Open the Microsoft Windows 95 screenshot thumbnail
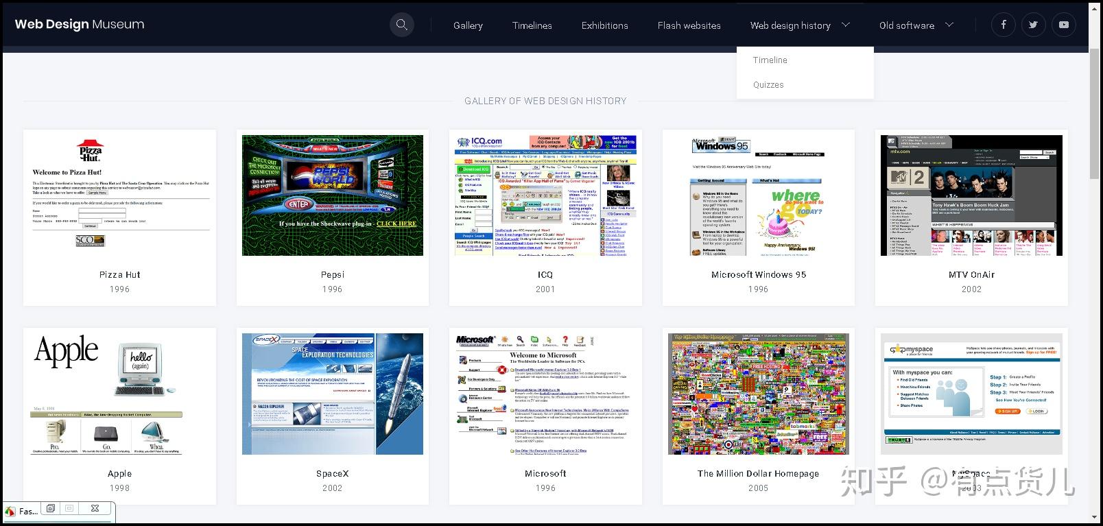This screenshot has width=1103, height=526. [759, 195]
